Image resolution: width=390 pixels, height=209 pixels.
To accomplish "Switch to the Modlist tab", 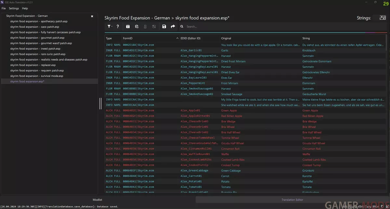I will (x=98, y=200).
